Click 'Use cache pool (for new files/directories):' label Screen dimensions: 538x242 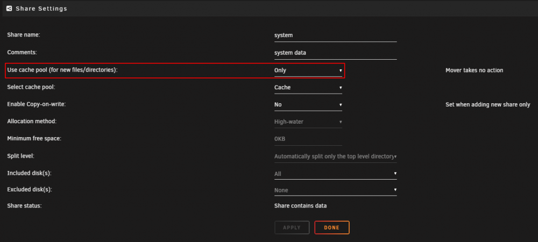62,69
